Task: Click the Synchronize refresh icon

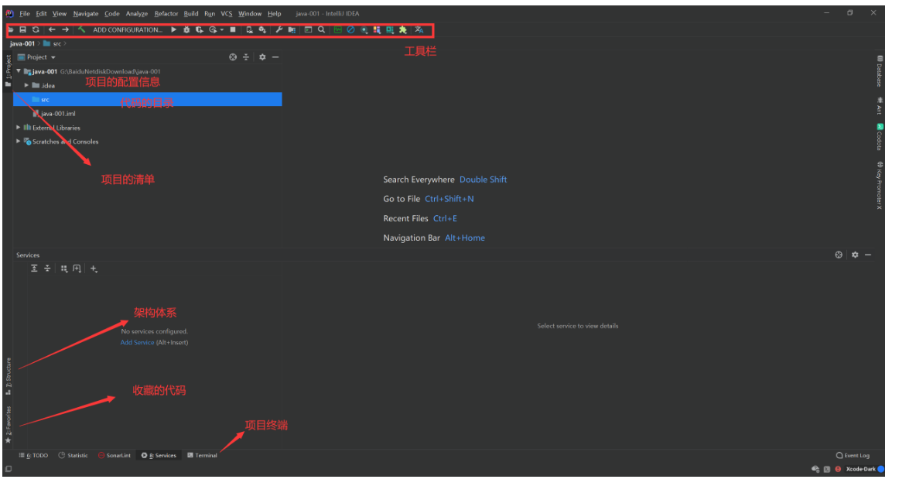Action: (x=36, y=29)
